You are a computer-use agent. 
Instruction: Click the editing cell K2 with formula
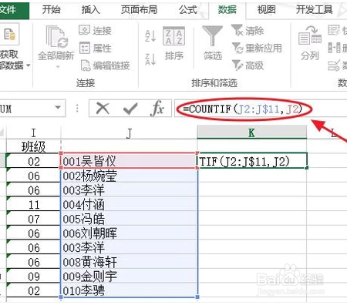click(252, 161)
